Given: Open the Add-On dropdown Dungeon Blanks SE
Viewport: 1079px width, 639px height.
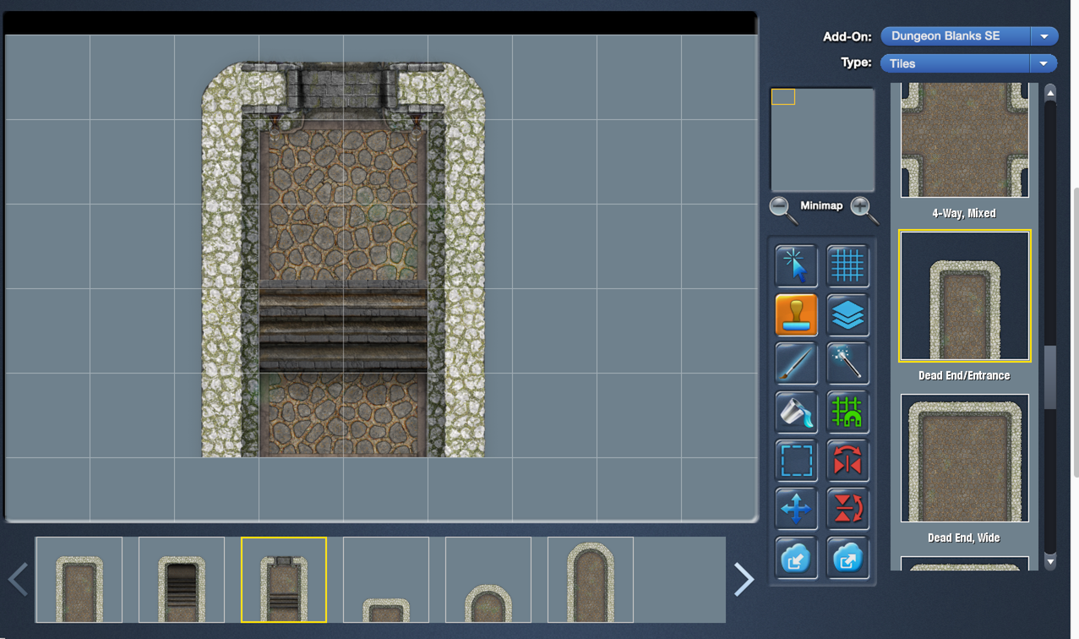Looking at the screenshot, I should pos(969,36).
